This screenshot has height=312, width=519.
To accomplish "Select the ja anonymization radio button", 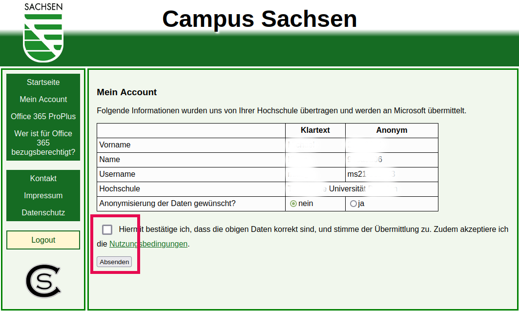I will point(353,204).
